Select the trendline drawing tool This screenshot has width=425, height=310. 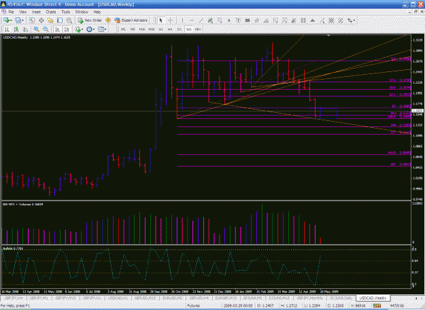coord(201,20)
